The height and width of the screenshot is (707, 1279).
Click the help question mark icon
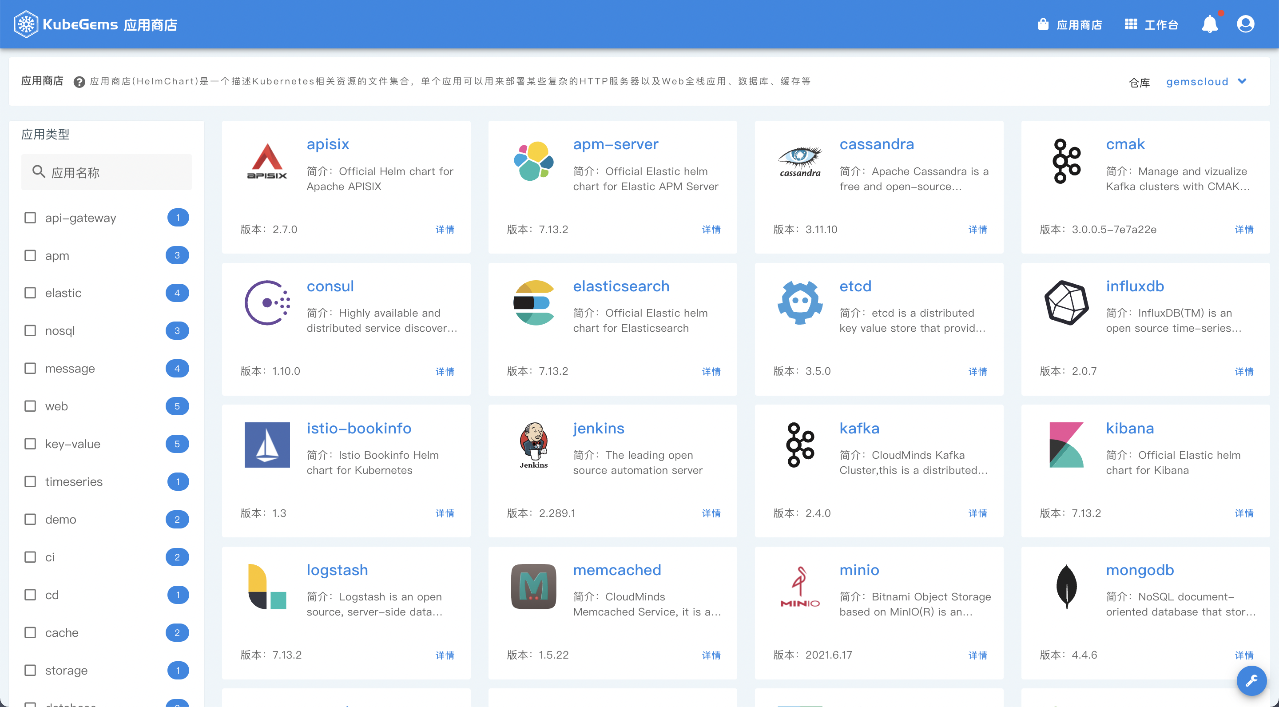tap(79, 82)
